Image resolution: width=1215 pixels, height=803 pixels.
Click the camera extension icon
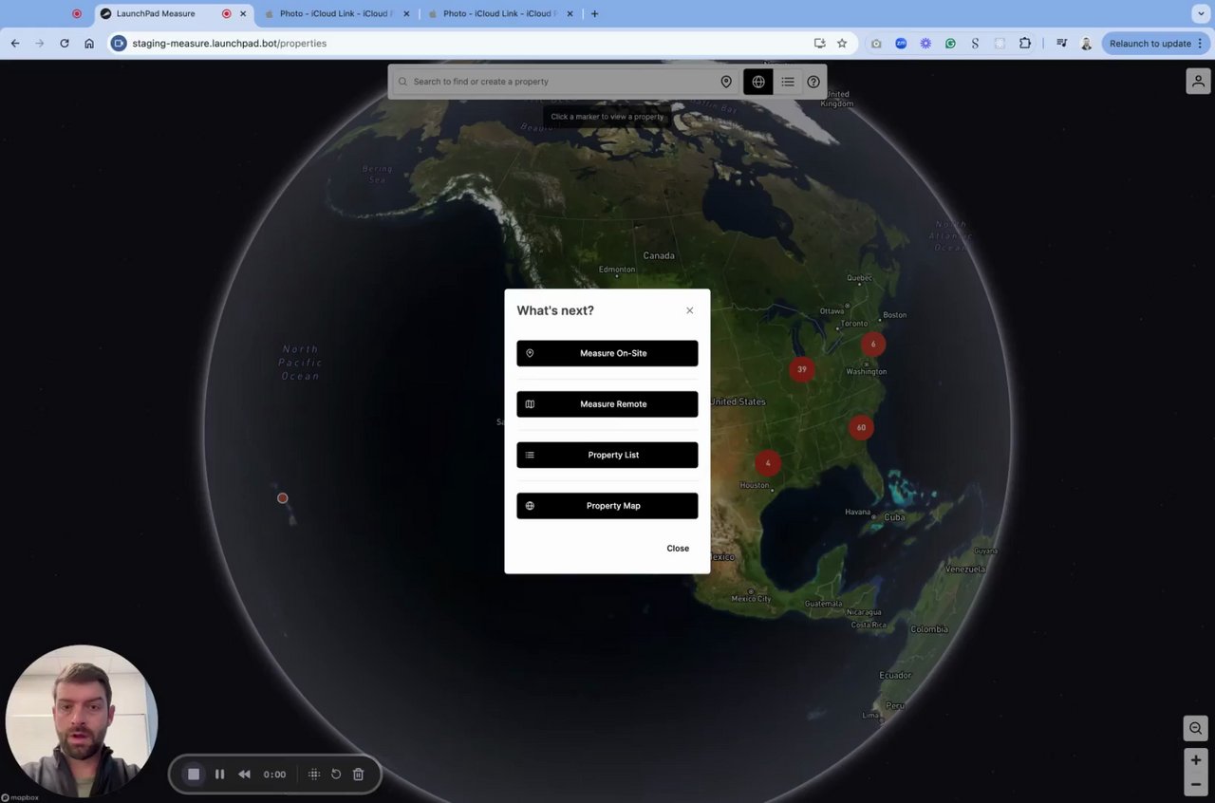pos(876,44)
